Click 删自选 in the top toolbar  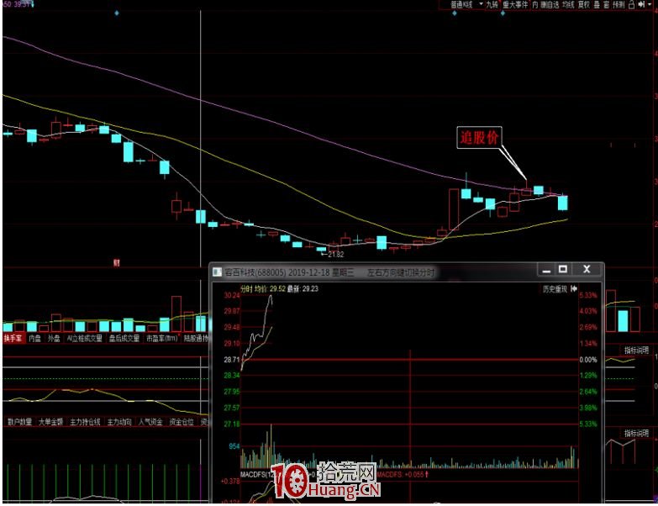550,4
